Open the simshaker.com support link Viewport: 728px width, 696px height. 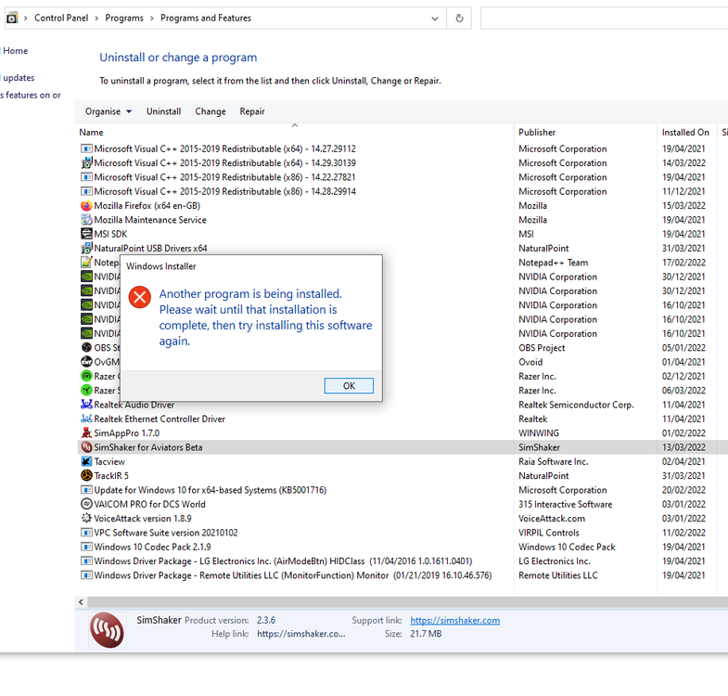(454, 620)
